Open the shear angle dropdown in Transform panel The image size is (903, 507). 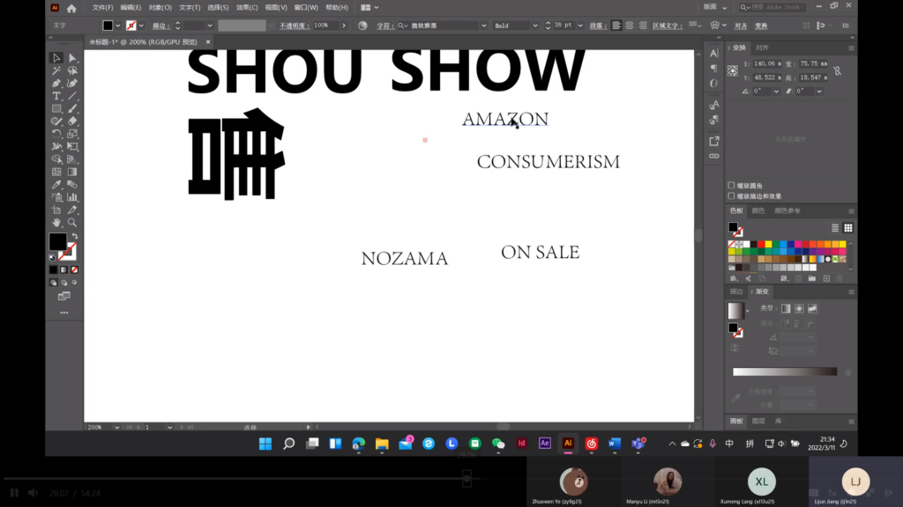coord(819,92)
